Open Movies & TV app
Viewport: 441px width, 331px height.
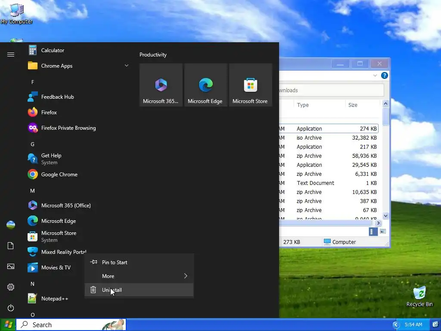(56, 267)
